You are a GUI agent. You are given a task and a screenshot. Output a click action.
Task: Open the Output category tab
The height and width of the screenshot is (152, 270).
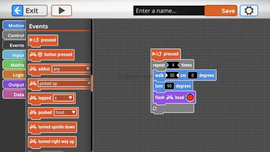pos(14,85)
